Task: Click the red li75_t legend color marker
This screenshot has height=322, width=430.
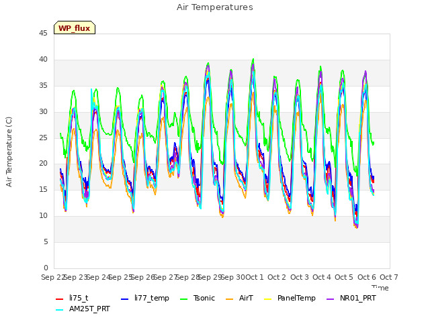Action: tap(60, 299)
